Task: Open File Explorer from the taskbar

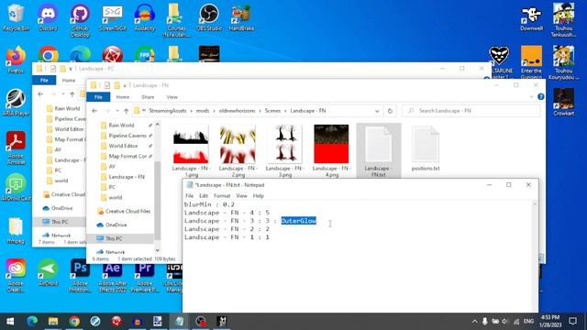Action: coord(53,322)
